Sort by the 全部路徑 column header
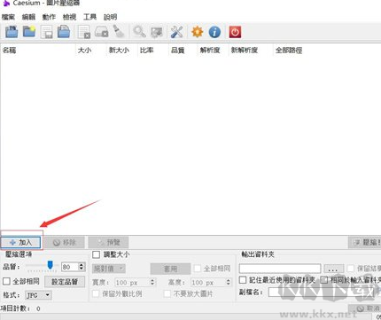 pos(289,51)
